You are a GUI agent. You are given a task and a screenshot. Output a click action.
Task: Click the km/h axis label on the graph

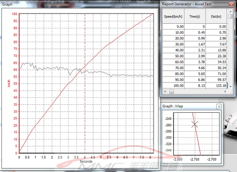(x=9, y=83)
